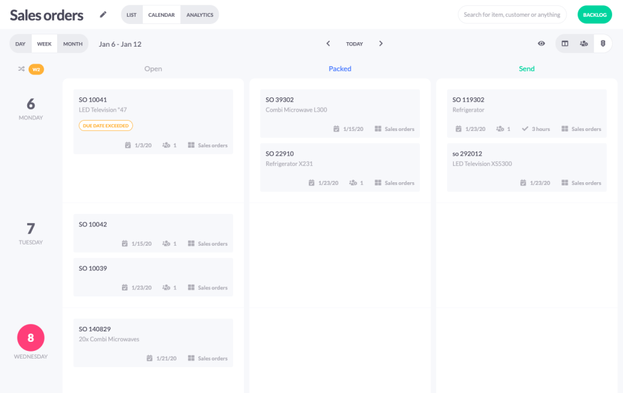
Task: Click the calendar date icon on SO 10041
Action: (x=128, y=145)
